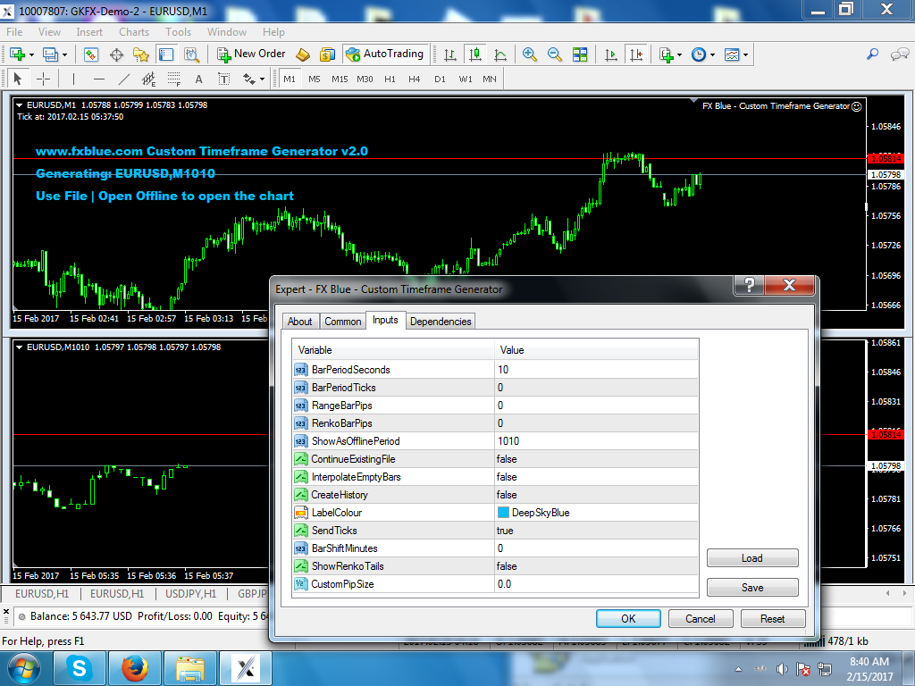Select the H1 timeframe button
The image size is (915, 686).
click(390, 79)
